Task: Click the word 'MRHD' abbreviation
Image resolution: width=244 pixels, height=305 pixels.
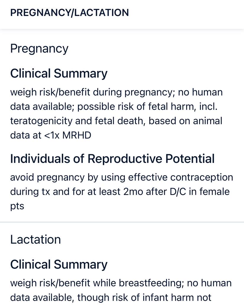Action: pos(77,135)
